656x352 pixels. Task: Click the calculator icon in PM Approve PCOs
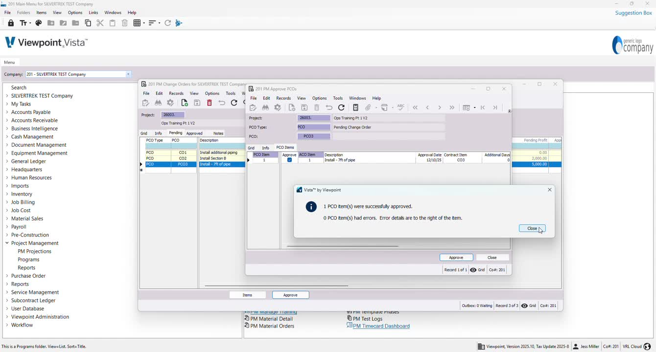[356, 108]
